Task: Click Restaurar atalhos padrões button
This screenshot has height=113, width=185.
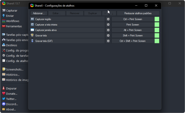Action: click(138, 13)
